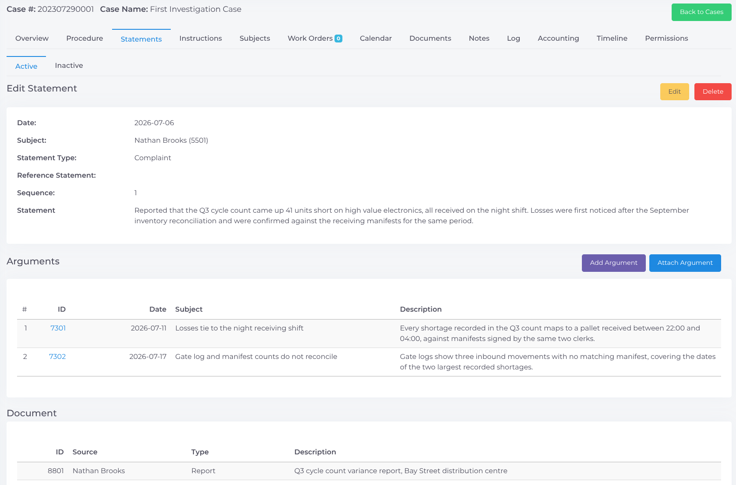Image resolution: width=736 pixels, height=485 pixels.
Task: Click 'Q3 cycle count variance report' description
Action: (x=401, y=471)
